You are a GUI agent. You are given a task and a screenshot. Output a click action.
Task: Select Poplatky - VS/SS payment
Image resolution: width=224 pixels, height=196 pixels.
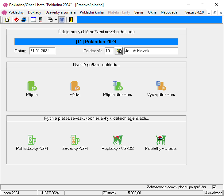coord(118,142)
